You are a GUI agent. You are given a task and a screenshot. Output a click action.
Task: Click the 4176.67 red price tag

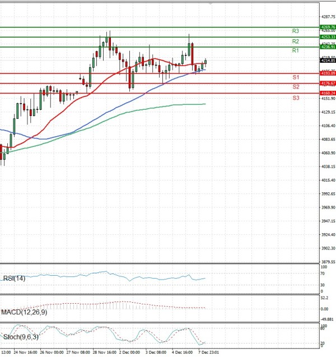click(x=328, y=83)
